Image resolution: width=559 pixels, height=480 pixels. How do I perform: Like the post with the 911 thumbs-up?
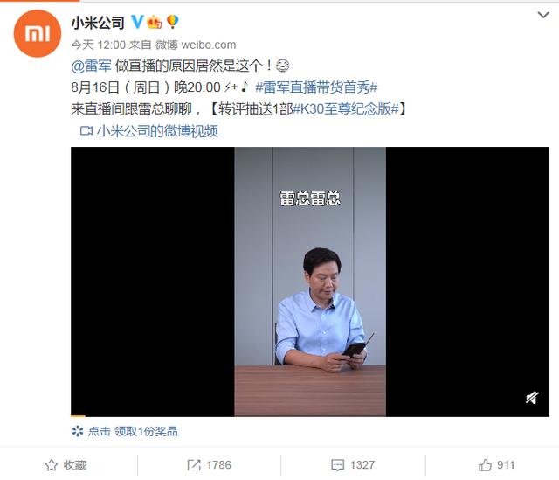click(x=485, y=465)
